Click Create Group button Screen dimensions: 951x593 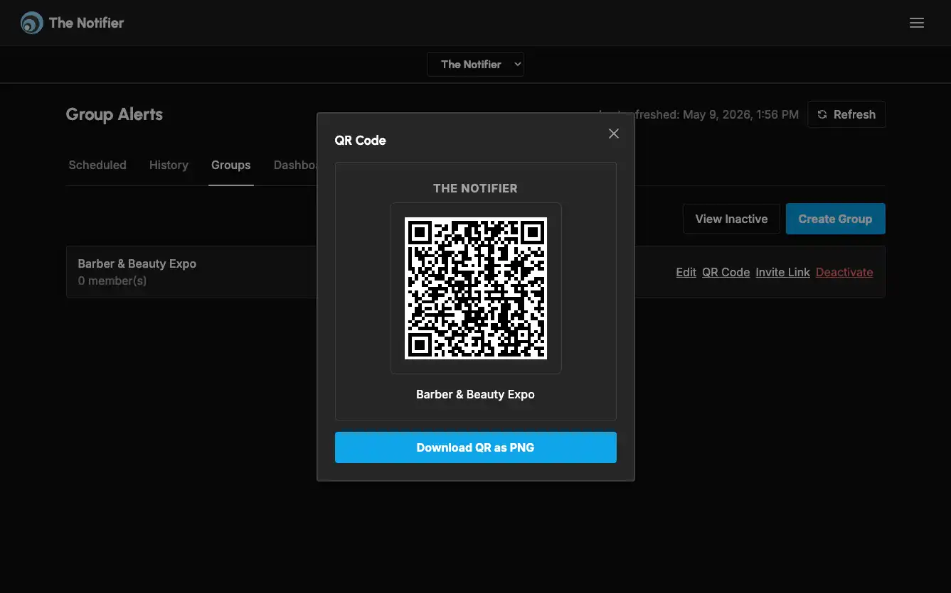click(835, 219)
